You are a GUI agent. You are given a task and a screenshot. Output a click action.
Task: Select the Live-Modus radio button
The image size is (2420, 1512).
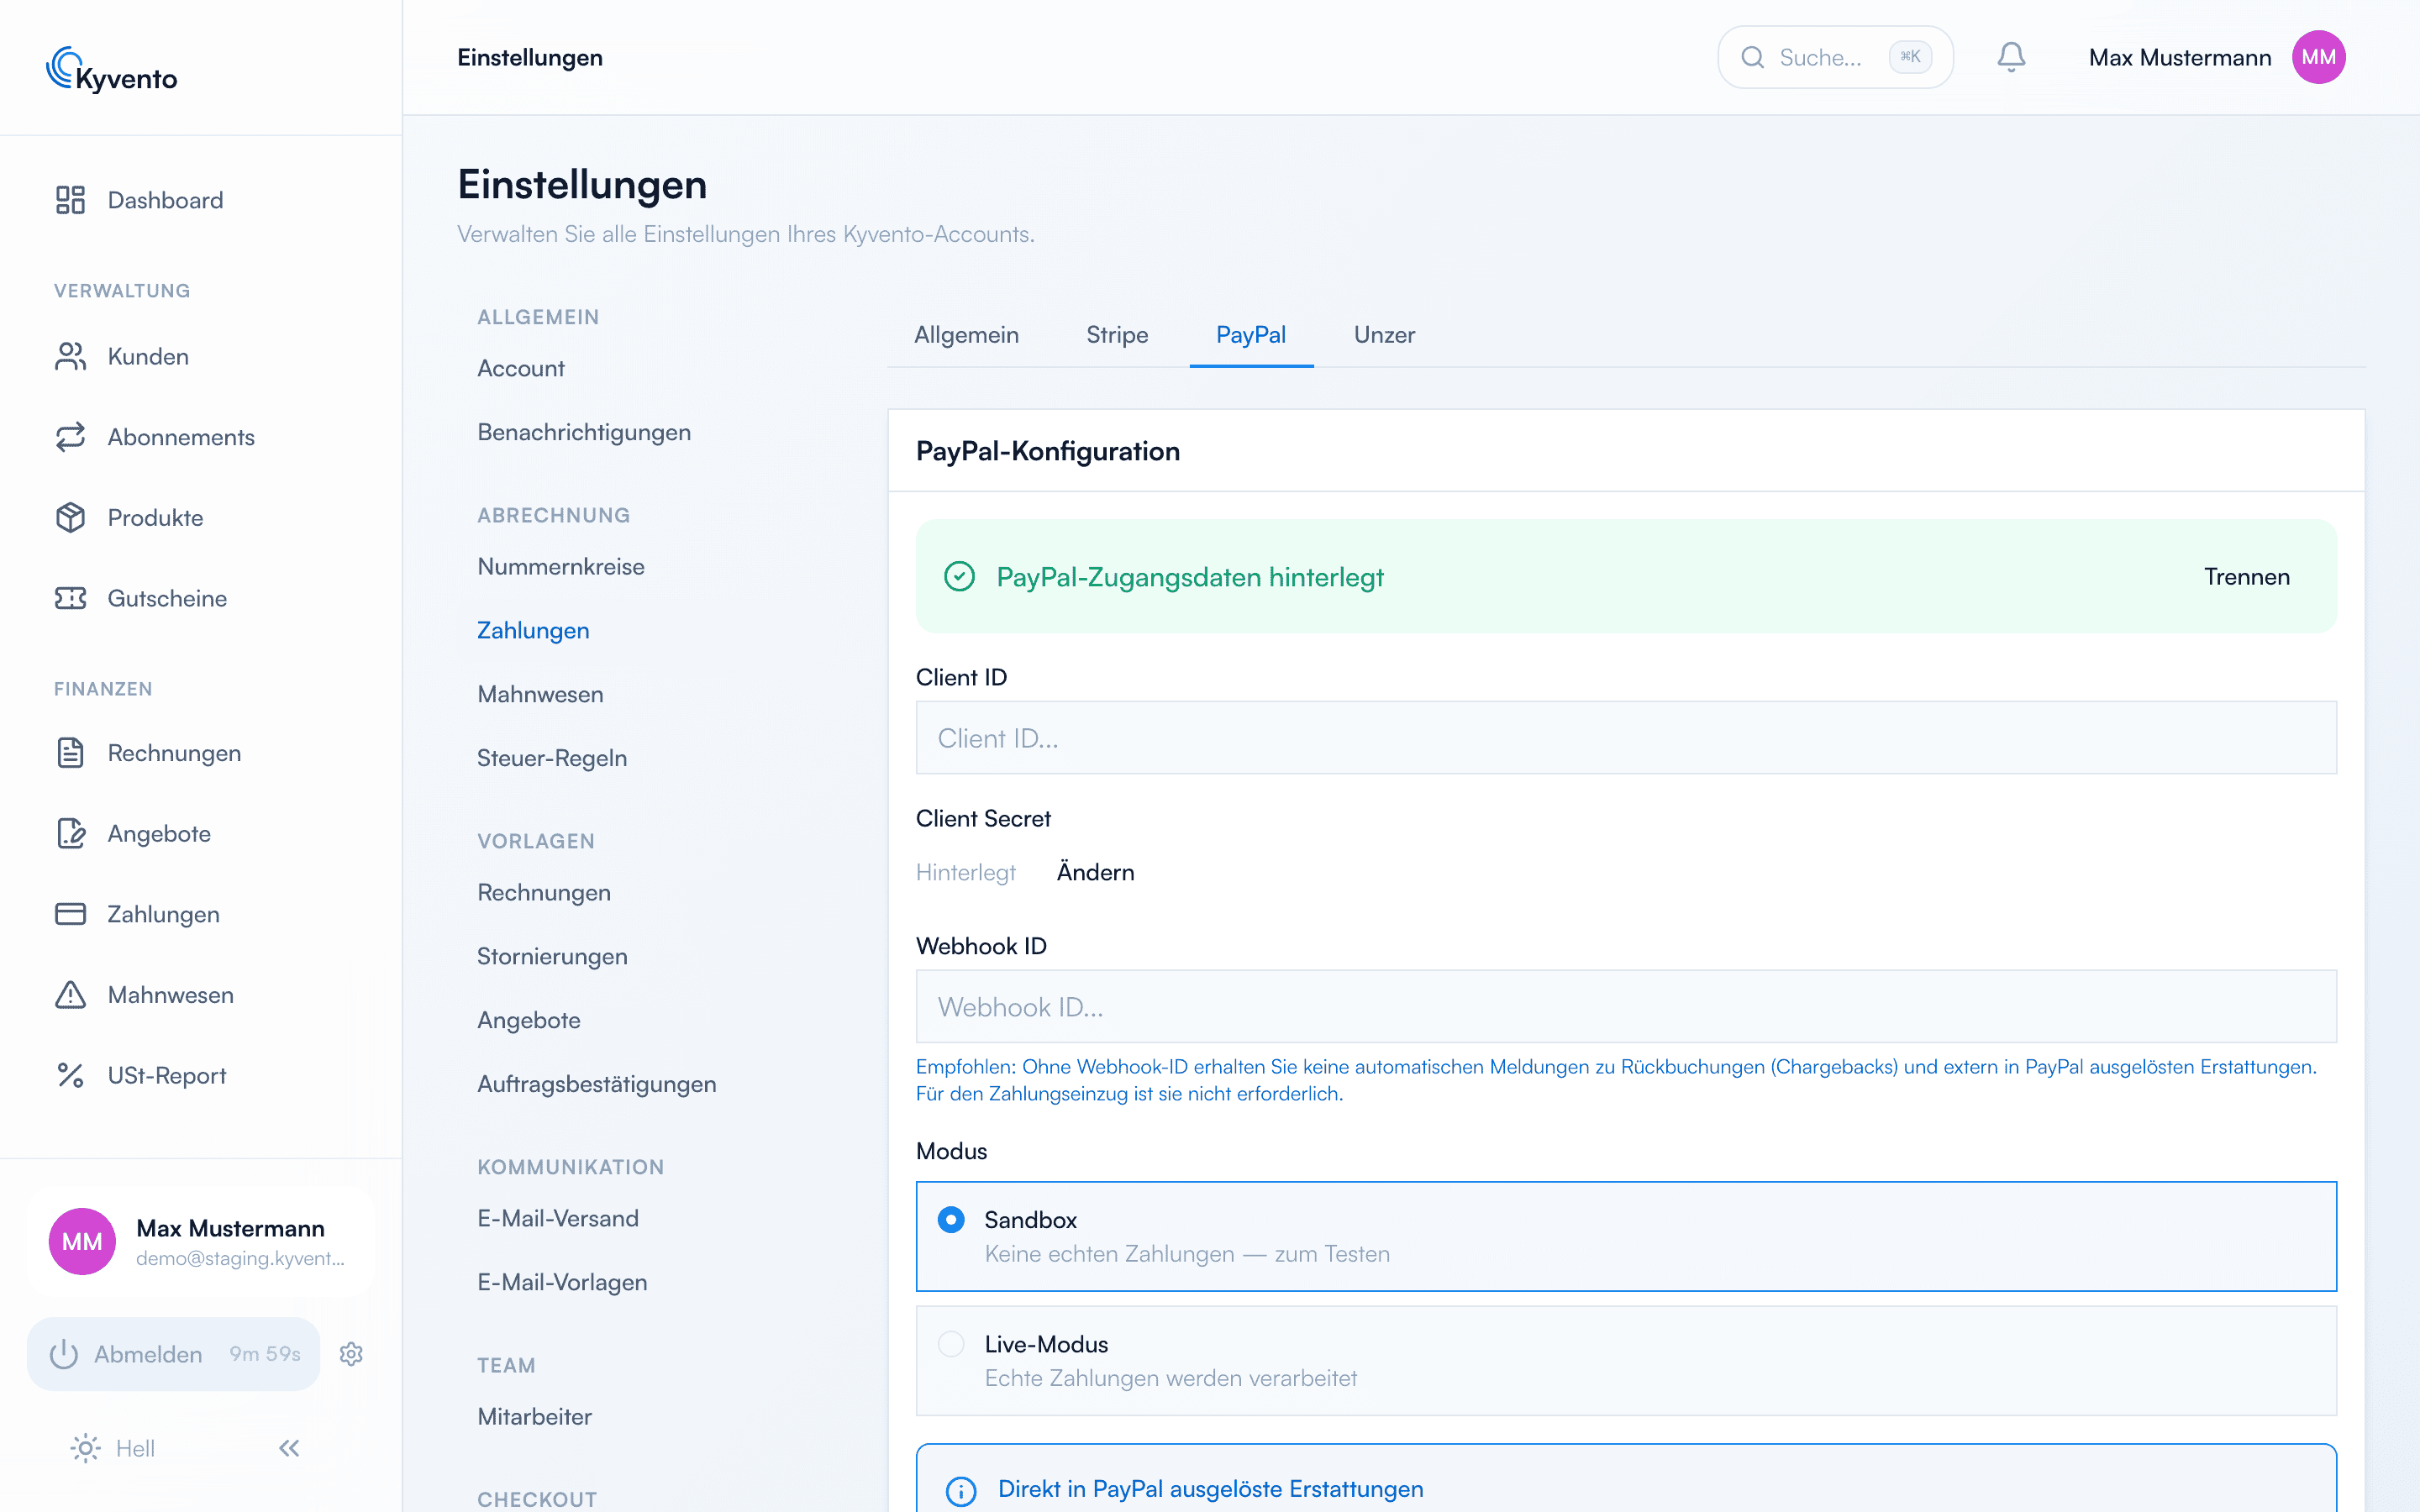click(x=951, y=1343)
